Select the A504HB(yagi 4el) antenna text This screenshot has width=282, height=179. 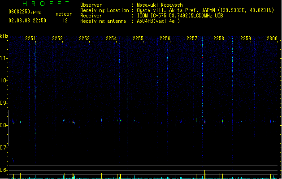click(x=158, y=21)
